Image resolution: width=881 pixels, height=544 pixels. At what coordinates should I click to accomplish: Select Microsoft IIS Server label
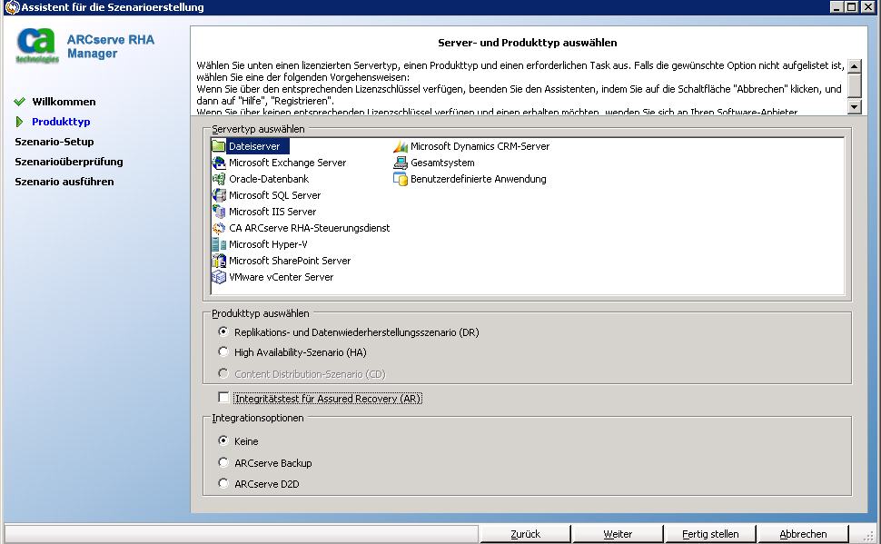point(272,212)
